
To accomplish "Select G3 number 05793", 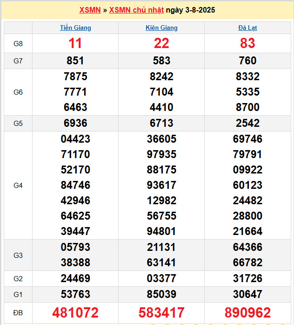I will point(75,247).
